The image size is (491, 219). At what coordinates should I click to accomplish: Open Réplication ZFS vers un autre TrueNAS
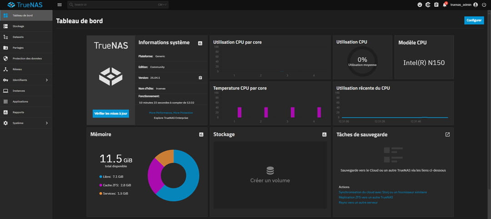click(x=366, y=197)
